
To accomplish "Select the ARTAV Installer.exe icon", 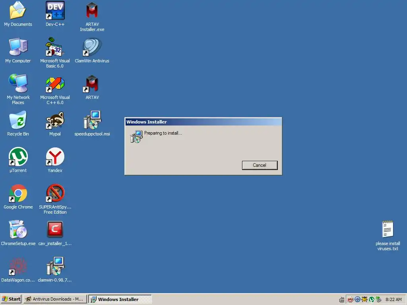I will pos(92,10).
